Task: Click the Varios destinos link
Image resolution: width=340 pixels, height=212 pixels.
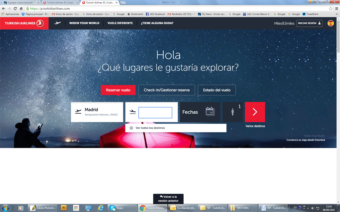Action: coord(255,126)
